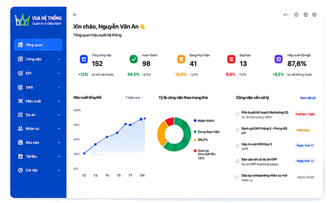Click the Tài liệu sidebar icon
Image resolution: width=331 pixels, height=203 pixels.
(x=20, y=156)
